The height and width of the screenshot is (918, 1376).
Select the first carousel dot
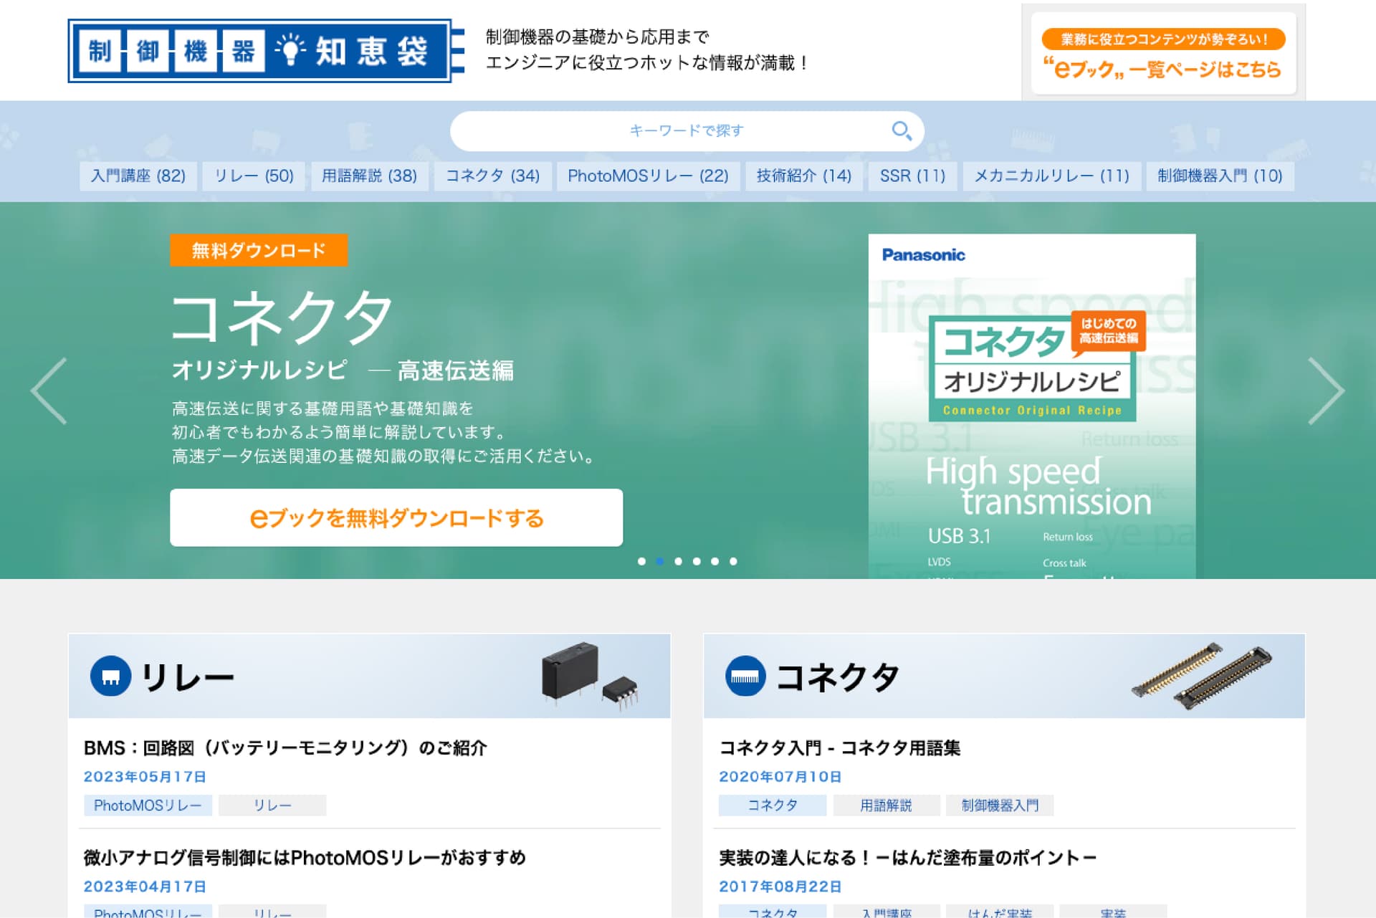[x=641, y=561]
